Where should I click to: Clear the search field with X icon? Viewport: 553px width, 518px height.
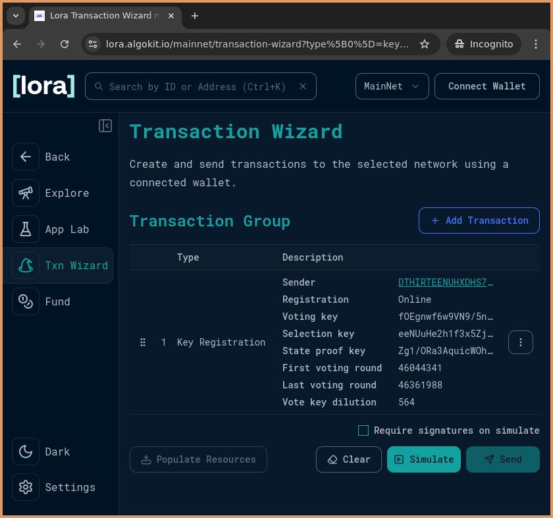tap(303, 86)
